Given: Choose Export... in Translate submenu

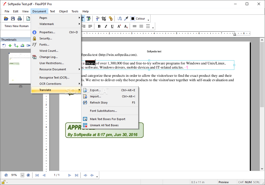Looking at the screenshot, I should [110, 90].
